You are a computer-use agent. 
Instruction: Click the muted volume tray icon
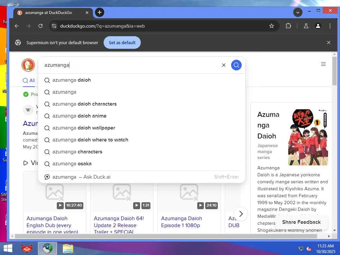click(308, 249)
